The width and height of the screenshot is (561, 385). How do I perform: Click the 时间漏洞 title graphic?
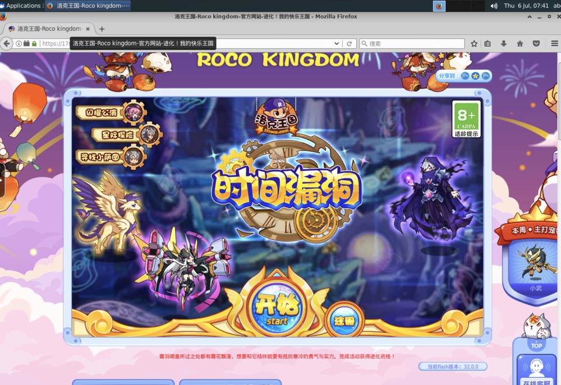coord(286,189)
